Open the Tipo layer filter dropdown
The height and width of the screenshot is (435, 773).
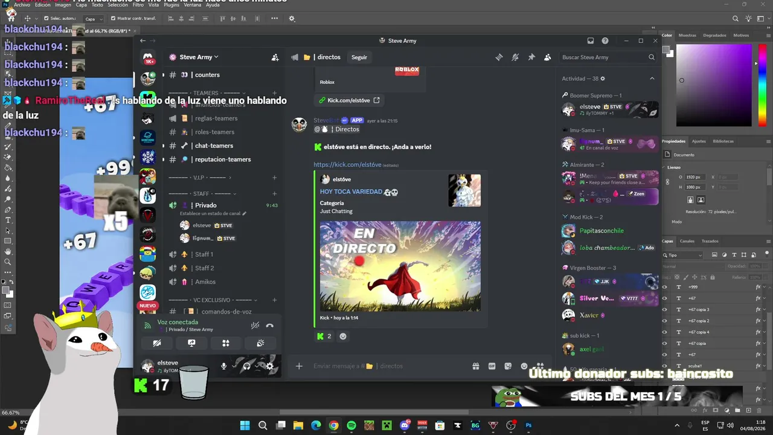click(683, 256)
